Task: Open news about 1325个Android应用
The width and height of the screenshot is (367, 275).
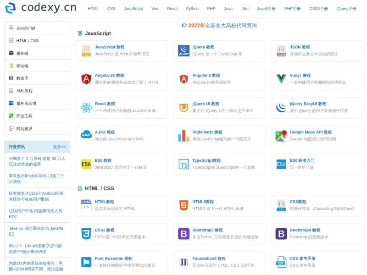Action: click(36, 196)
